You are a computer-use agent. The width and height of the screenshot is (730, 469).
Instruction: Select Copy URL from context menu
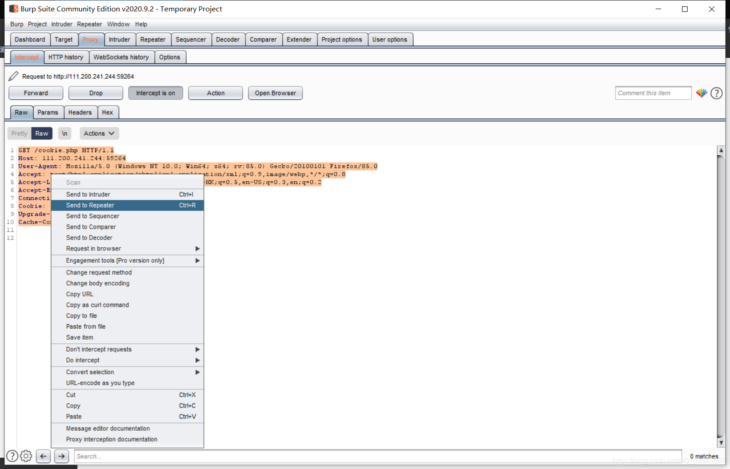coord(127,294)
